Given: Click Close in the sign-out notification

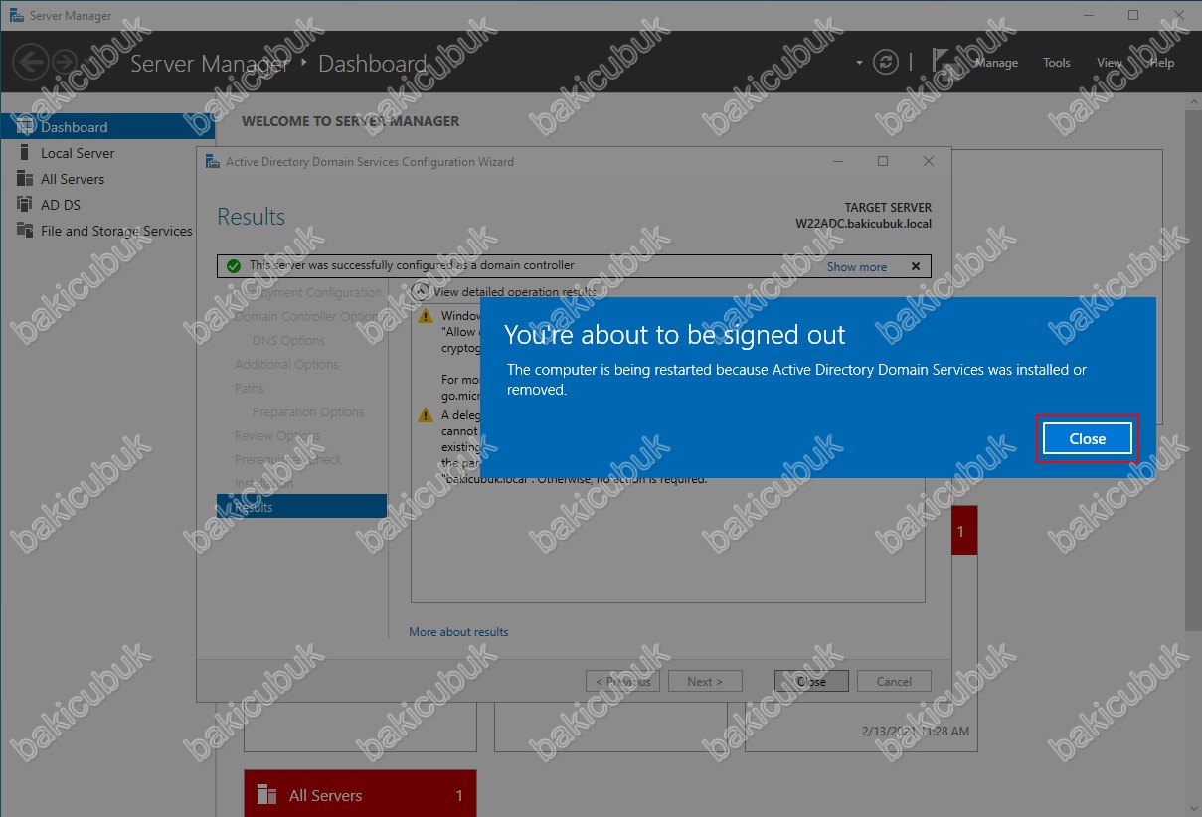Looking at the screenshot, I should coord(1087,438).
